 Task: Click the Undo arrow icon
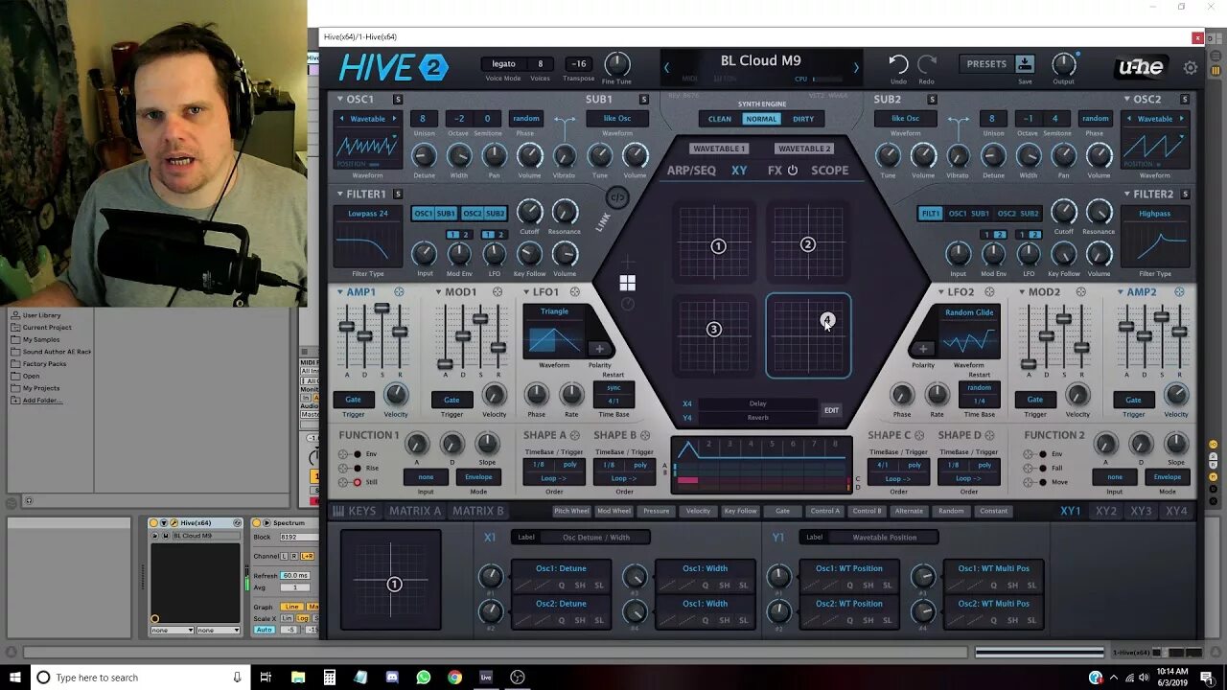897,62
